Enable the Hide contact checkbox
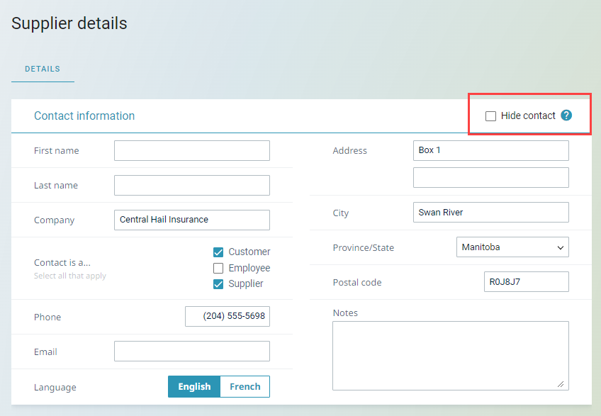 [490, 116]
